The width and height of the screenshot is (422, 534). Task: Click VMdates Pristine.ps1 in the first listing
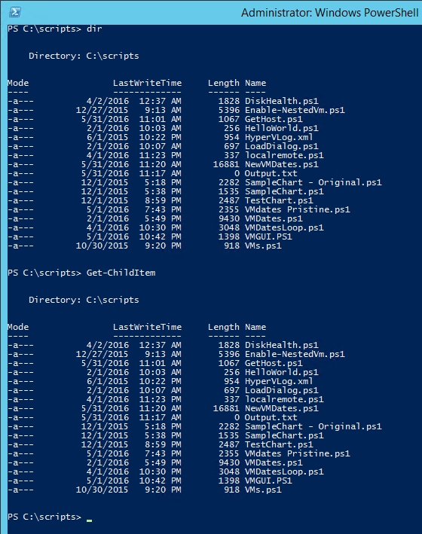coord(297,209)
